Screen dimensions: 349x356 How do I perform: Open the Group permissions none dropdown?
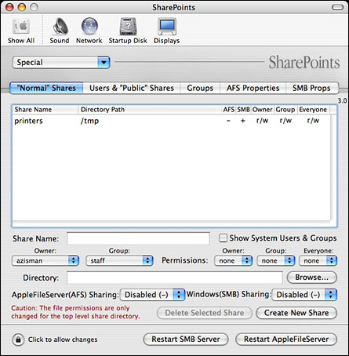(x=276, y=260)
